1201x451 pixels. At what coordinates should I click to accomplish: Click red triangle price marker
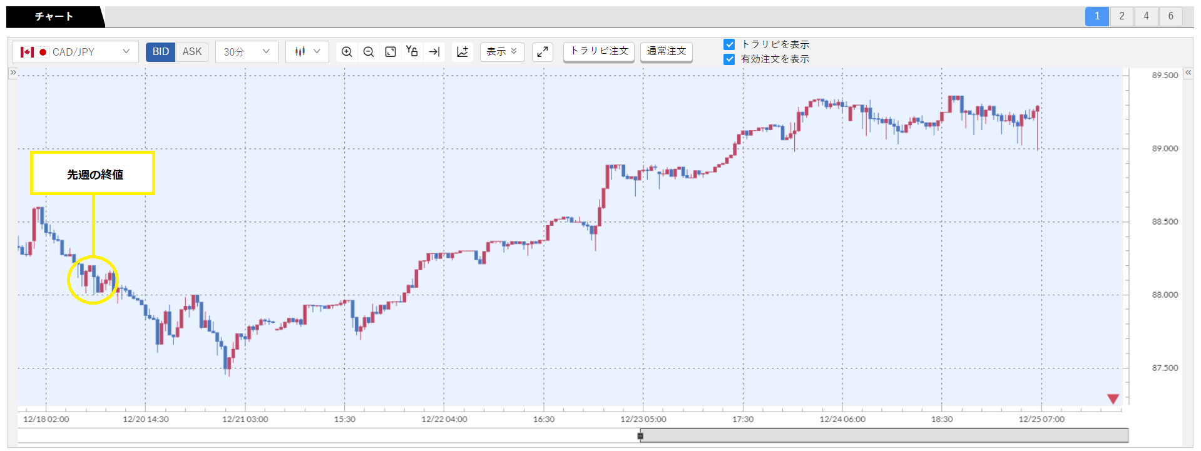pos(1113,399)
